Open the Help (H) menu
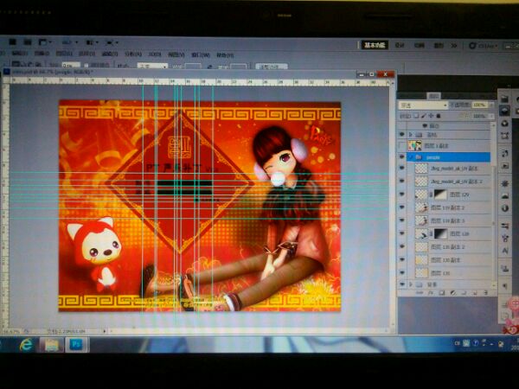The width and height of the screenshot is (519, 389). pos(225,55)
